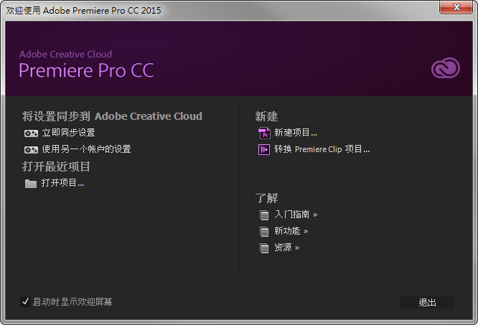Click the sync icon beside 使用另一个帐户的设置
This screenshot has height=325, width=478.
(x=31, y=149)
